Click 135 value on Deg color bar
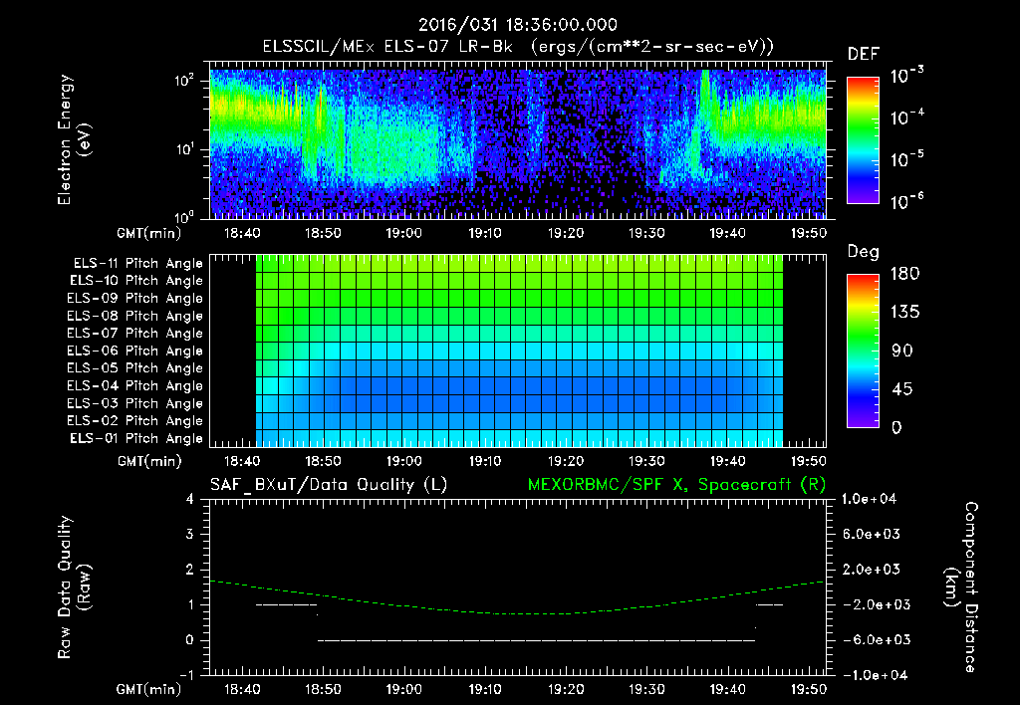The width and height of the screenshot is (1020, 705). [x=904, y=312]
